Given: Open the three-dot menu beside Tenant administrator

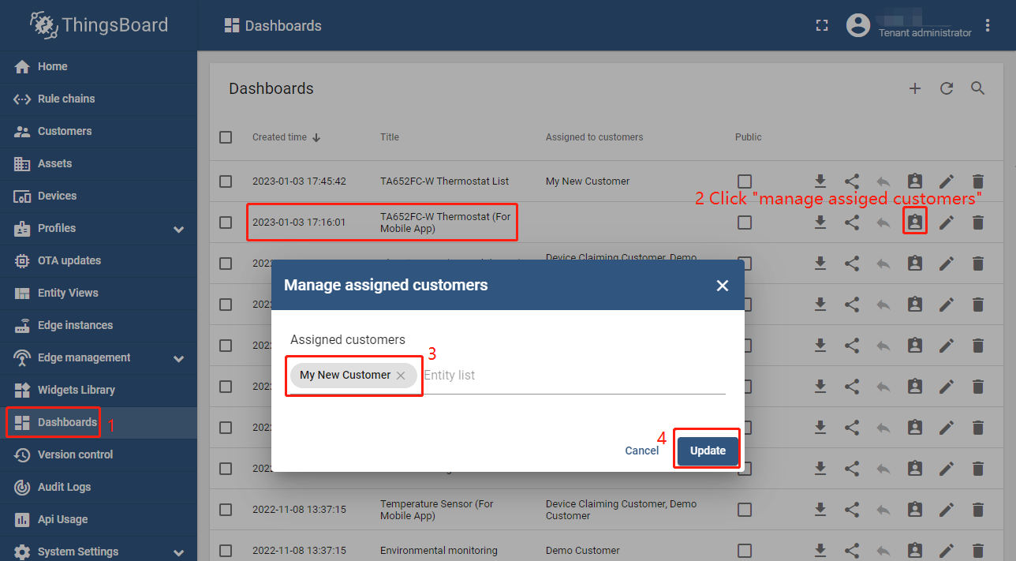Looking at the screenshot, I should pyautogui.click(x=988, y=25).
